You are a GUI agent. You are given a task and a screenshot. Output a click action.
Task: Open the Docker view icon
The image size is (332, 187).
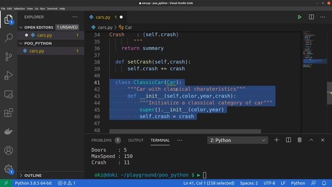8,131
